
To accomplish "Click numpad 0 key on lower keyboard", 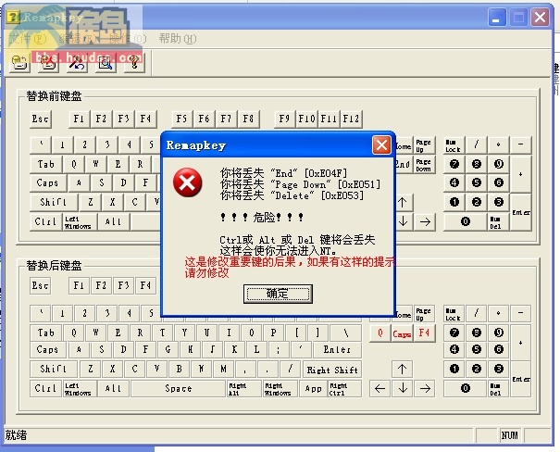I will [465, 388].
